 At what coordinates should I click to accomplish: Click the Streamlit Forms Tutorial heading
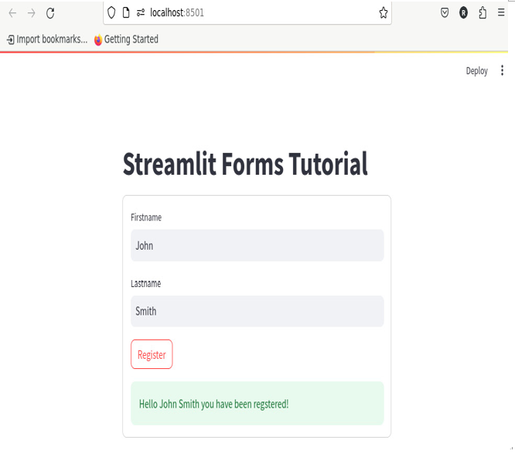pos(245,164)
